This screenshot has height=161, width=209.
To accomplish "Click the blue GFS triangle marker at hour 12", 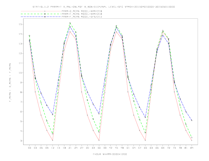I will [53, 114].
